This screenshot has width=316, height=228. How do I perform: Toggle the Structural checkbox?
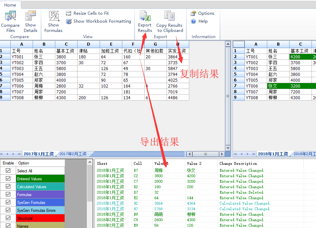[8, 218]
